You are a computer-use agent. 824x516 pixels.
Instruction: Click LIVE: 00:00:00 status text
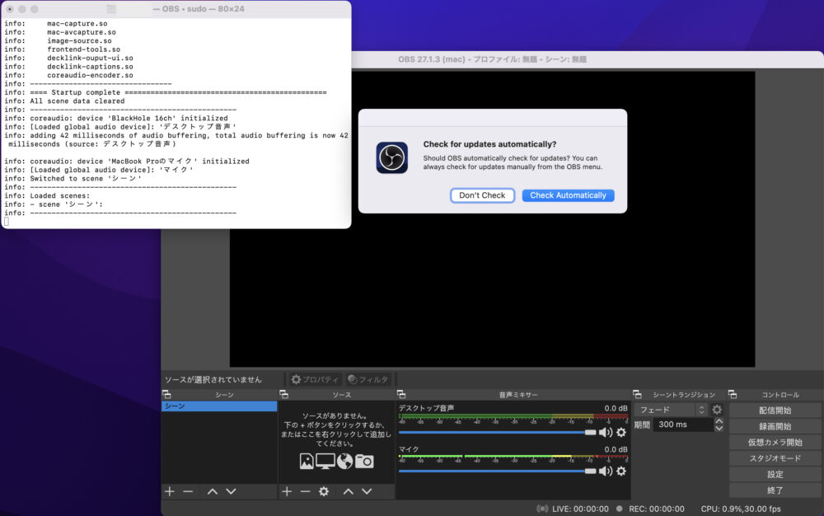click(580, 509)
